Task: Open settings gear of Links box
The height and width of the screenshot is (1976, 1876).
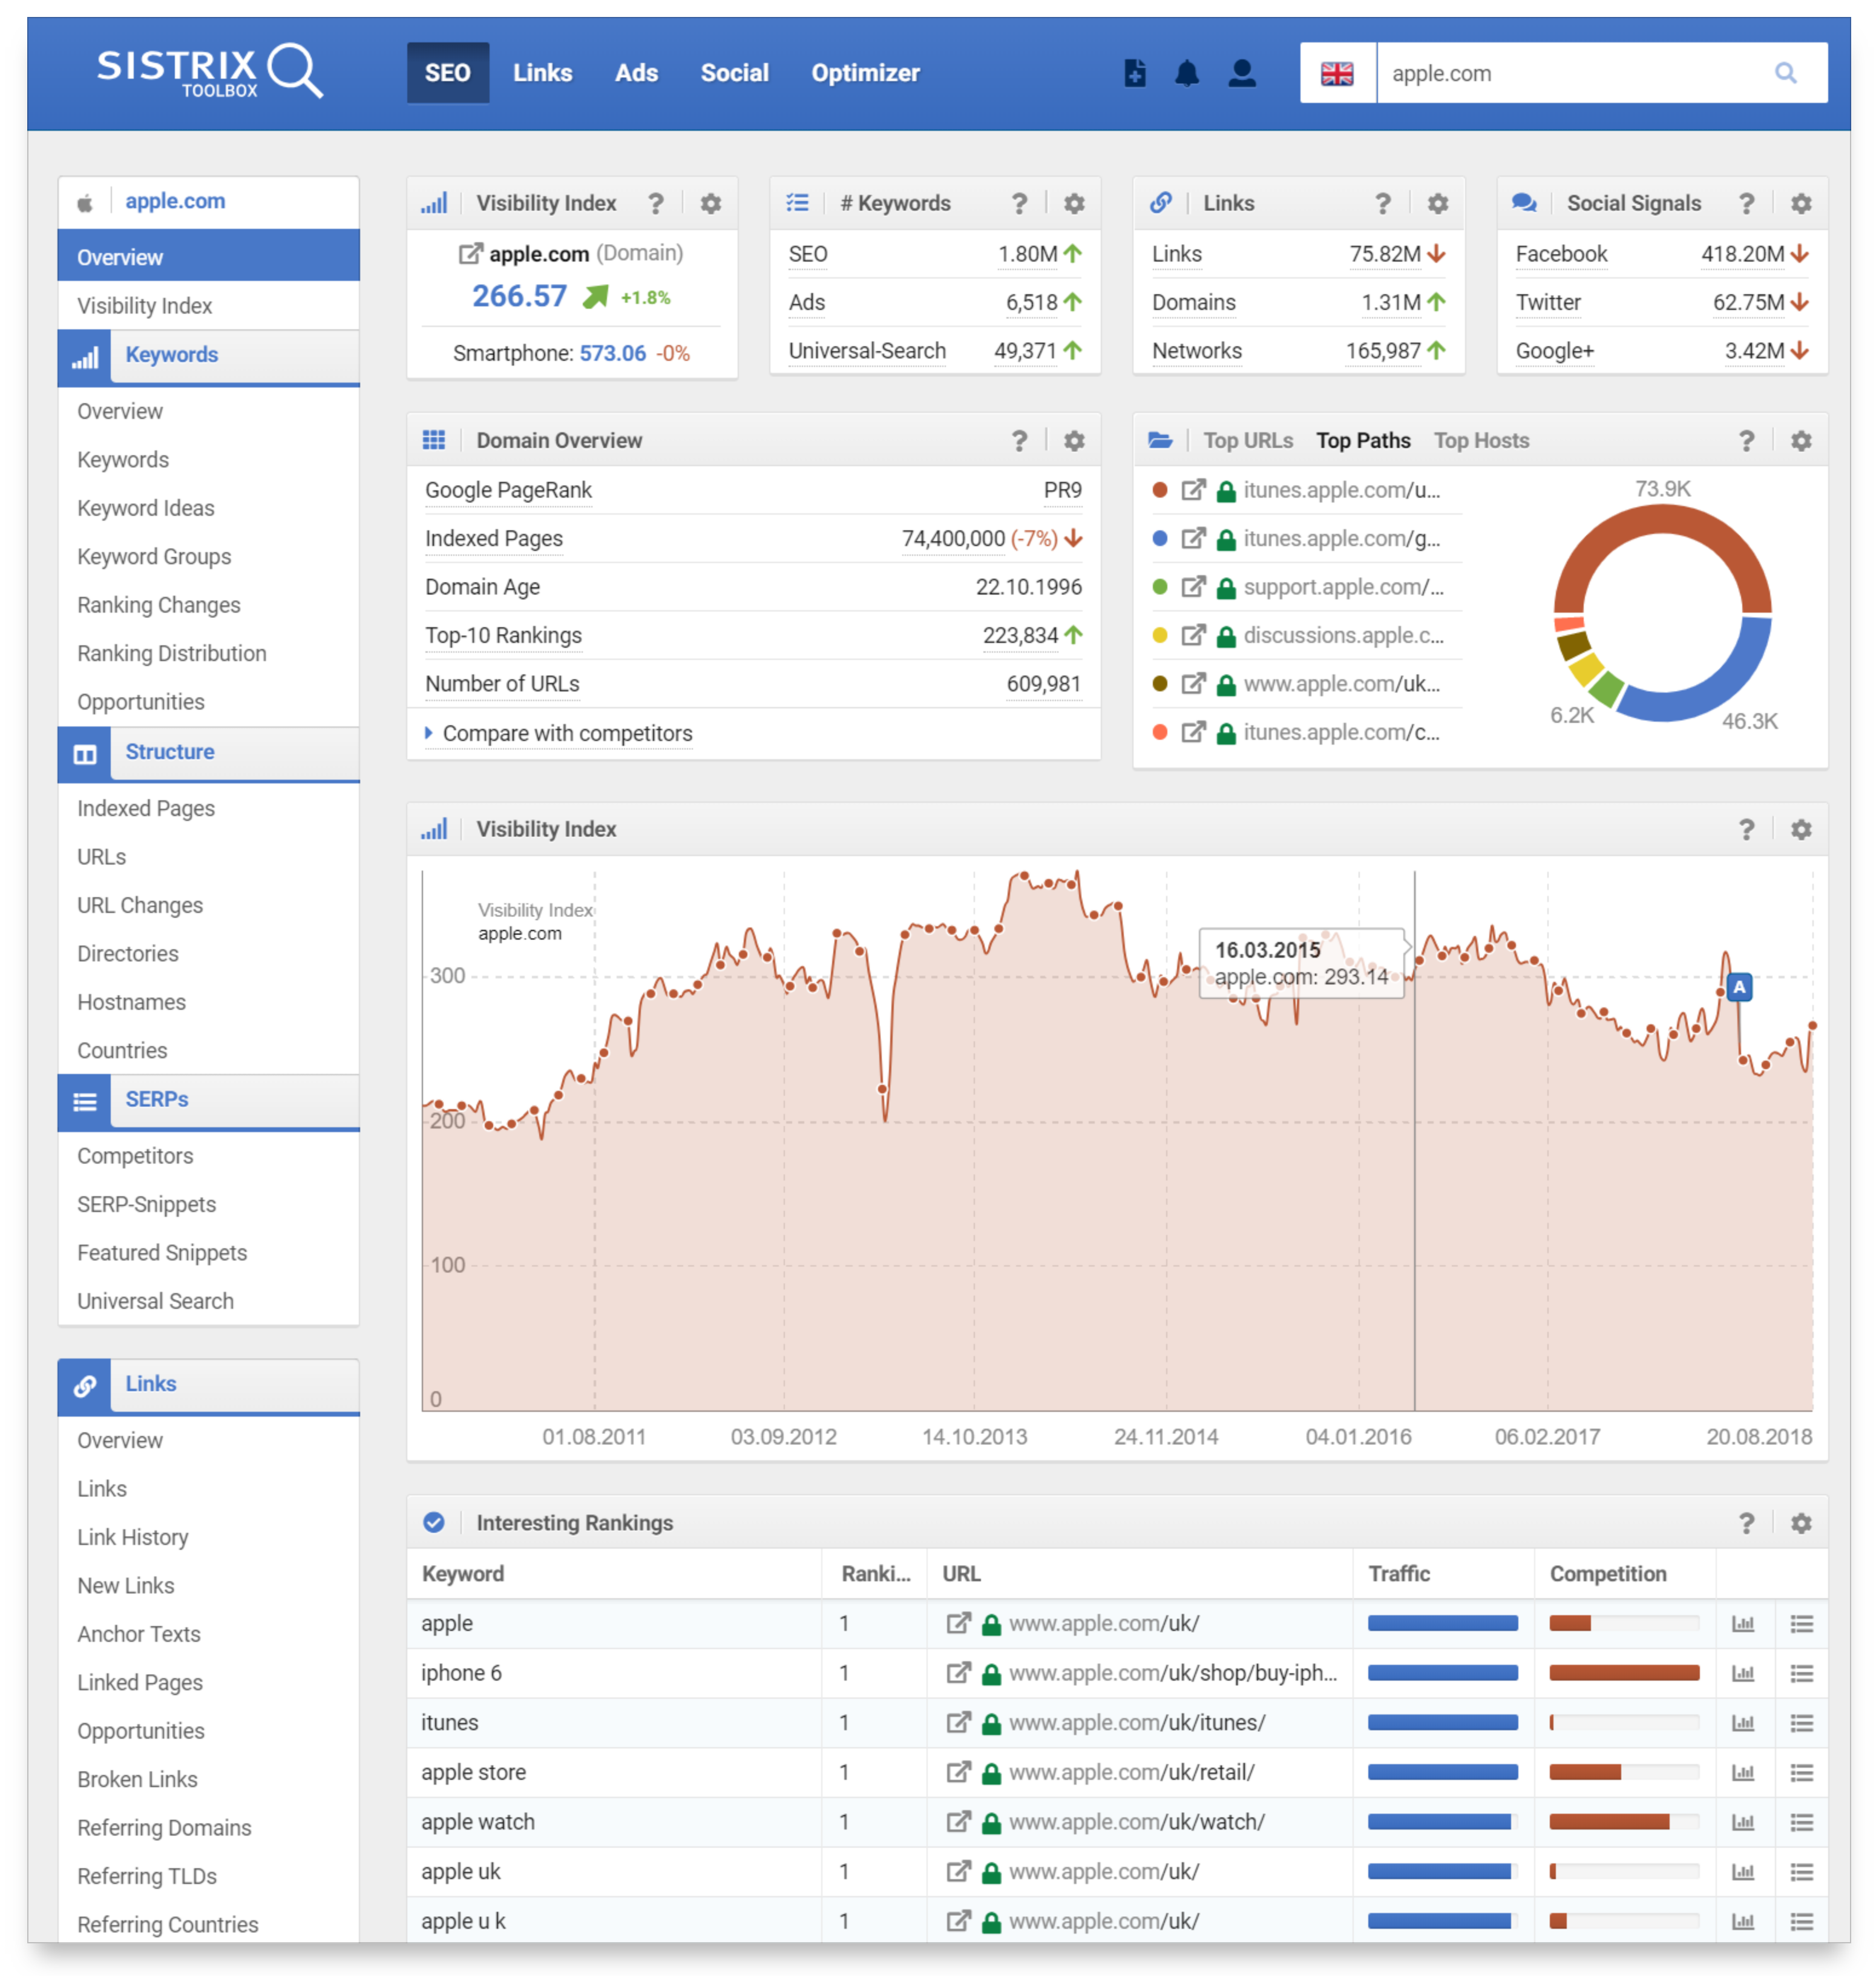Action: coord(1437,203)
